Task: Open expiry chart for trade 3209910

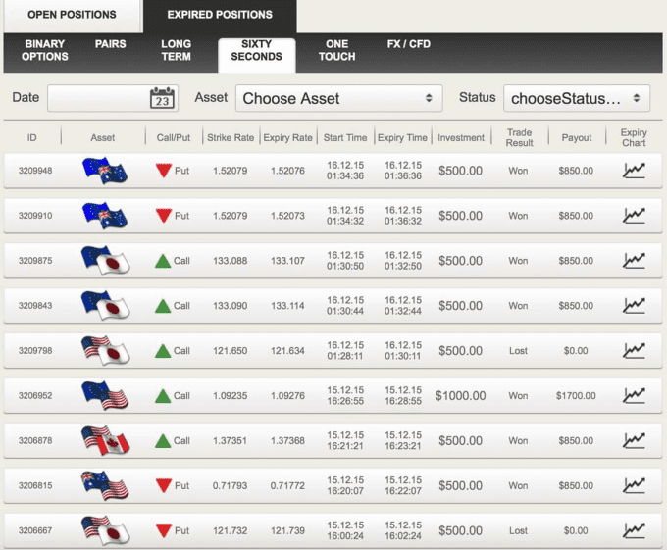Action: click(x=634, y=216)
